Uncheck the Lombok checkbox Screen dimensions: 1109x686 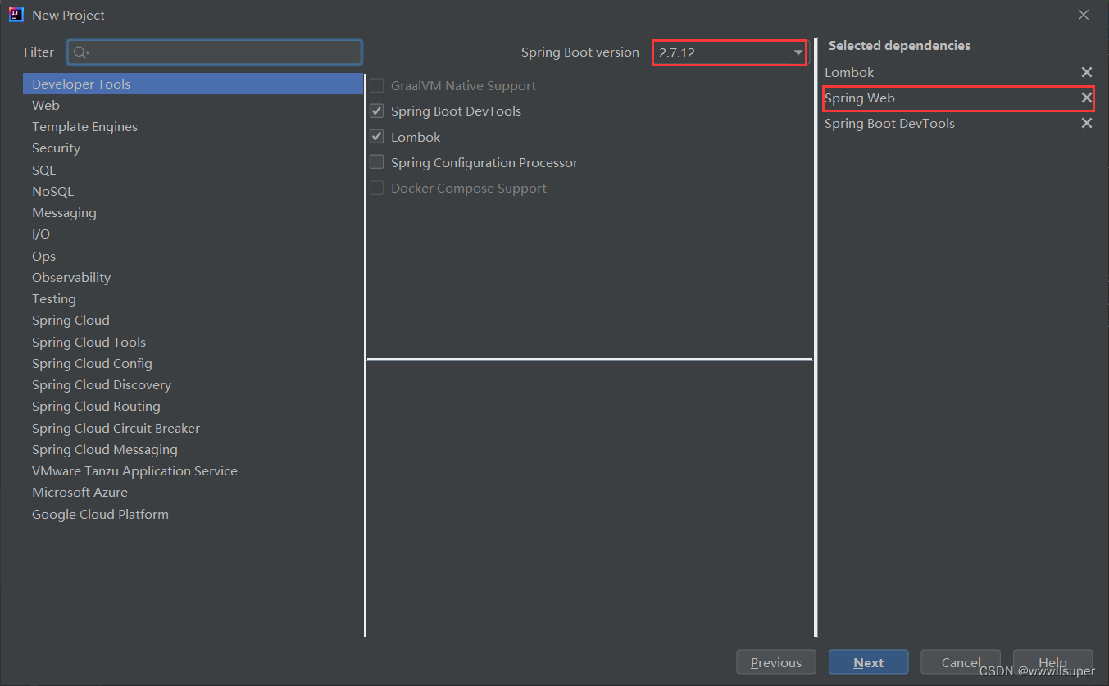pyautogui.click(x=377, y=137)
